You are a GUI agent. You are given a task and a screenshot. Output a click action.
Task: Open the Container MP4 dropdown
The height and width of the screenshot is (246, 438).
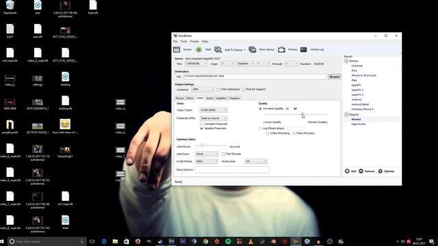tap(203, 90)
